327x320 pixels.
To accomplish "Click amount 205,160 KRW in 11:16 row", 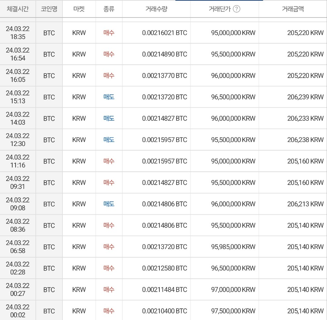I will click(x=306, y=161).
